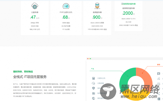The image size is (163, 101).
Task: Click the share nodes icon under 管理
Action: pyautogui.click(x=159, y=94)
